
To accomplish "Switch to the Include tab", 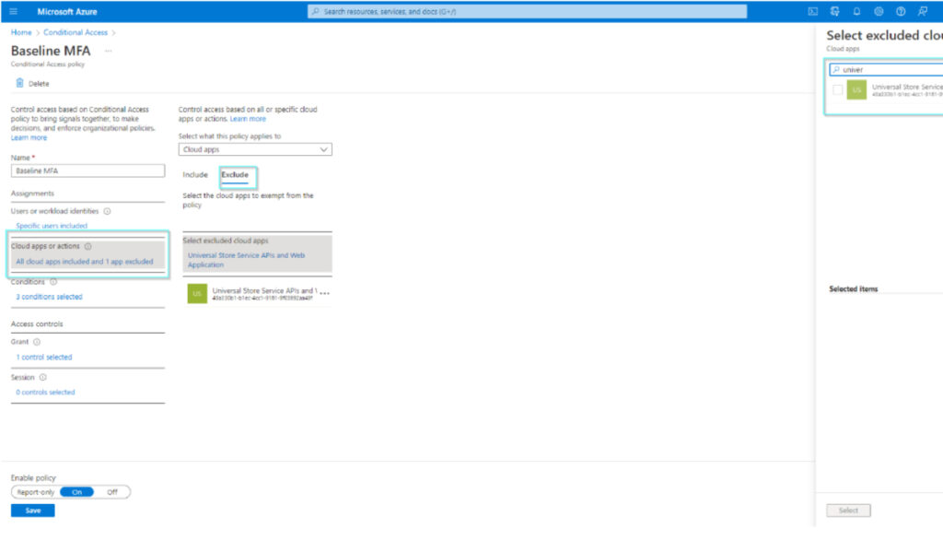I will pyautogui.click(x=195, y=174).
